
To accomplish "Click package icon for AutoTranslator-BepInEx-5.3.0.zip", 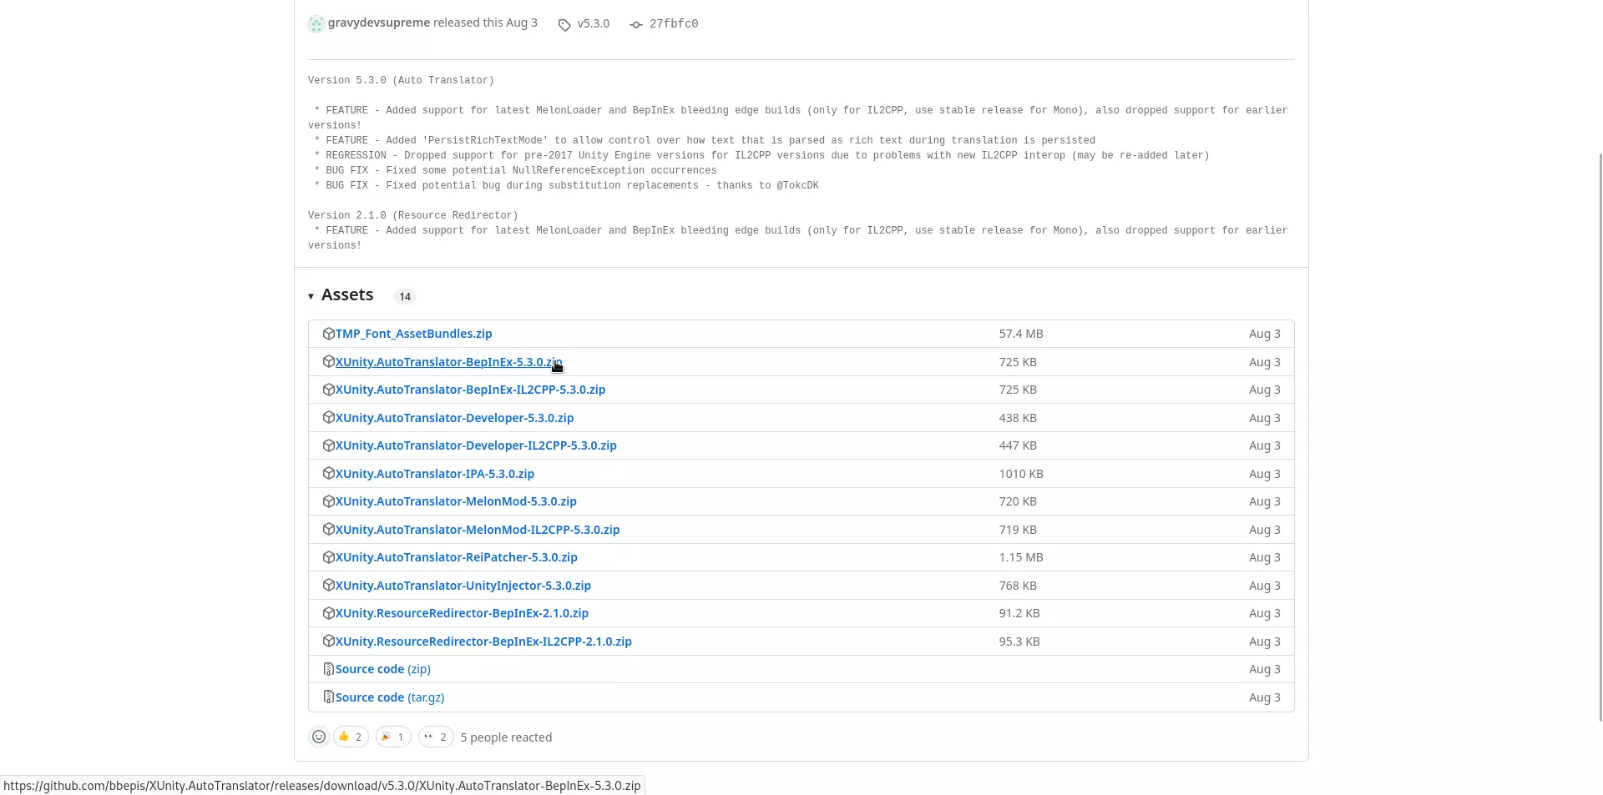I will 329,362.
